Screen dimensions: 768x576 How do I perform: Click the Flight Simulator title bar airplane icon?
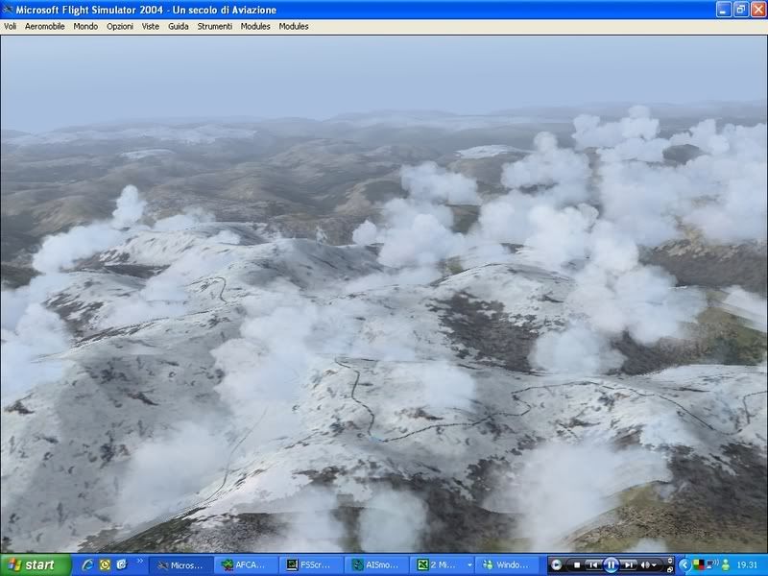pyautogui.click(x=8, y=10)
